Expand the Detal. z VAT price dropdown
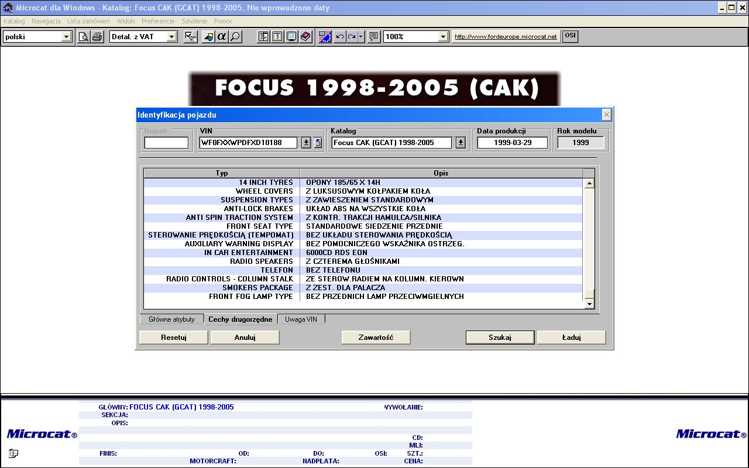The height and width of the screenshot is (468, 749). [171, 37]
